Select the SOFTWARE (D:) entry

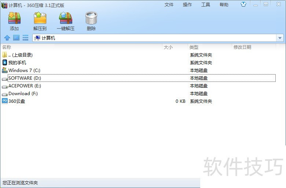click(25, 78)
